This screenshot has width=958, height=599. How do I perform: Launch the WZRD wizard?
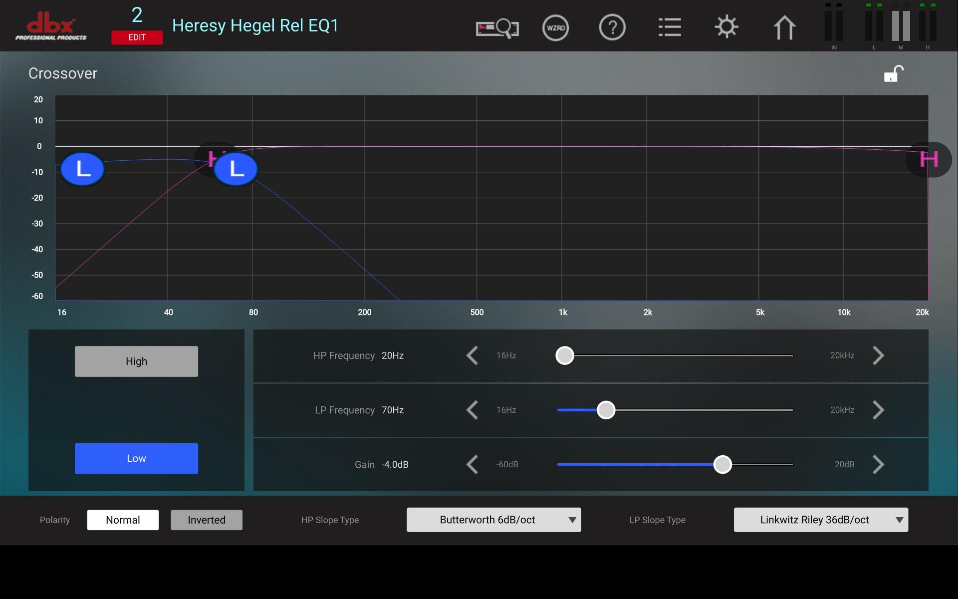point(555,28)
